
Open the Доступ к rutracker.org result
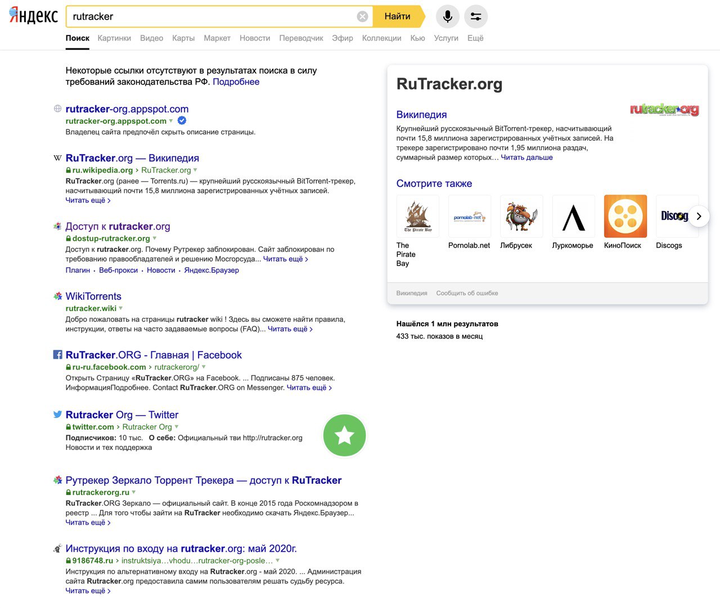click(118, 226)
